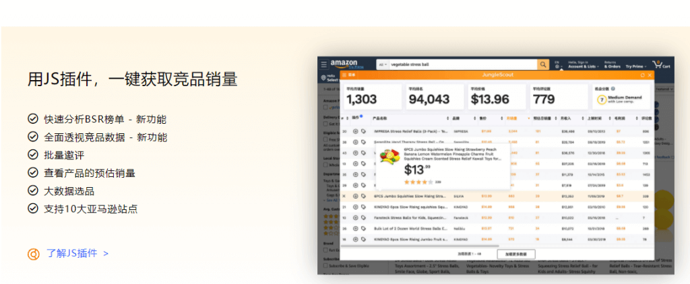Click the 批量邀评 list item

point(63,155)
